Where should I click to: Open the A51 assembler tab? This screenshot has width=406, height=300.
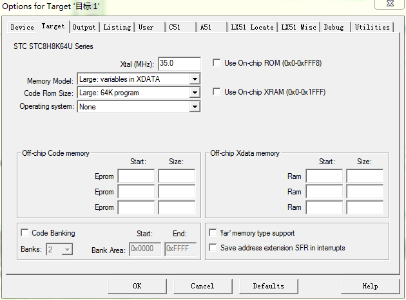click(211, 27)
